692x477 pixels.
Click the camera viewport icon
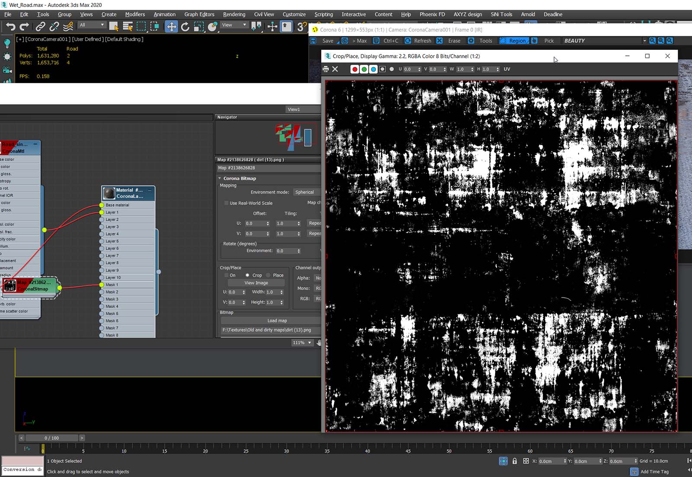[7, 70]
